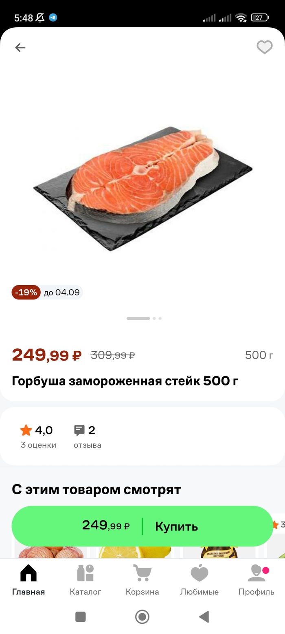Tap the Android recent apps square

point(81,617)
